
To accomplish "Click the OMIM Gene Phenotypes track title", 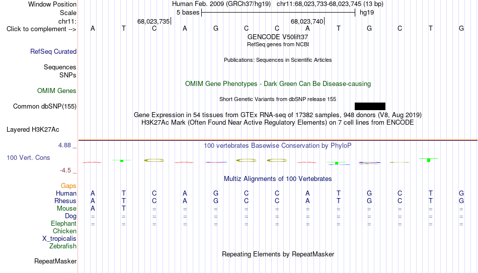I will click(x=278, y=84).
